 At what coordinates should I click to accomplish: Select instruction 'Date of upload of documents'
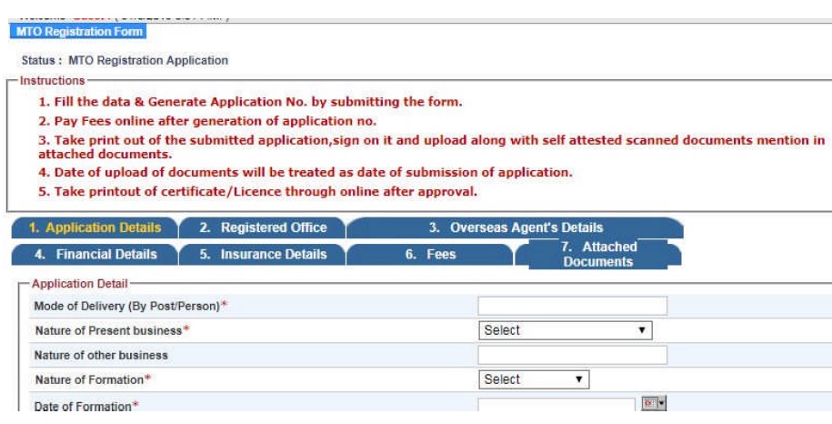point(306,173)
